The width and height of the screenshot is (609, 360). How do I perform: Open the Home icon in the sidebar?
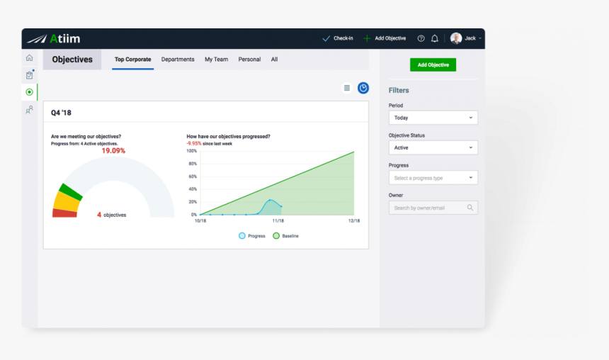point(29,58)
